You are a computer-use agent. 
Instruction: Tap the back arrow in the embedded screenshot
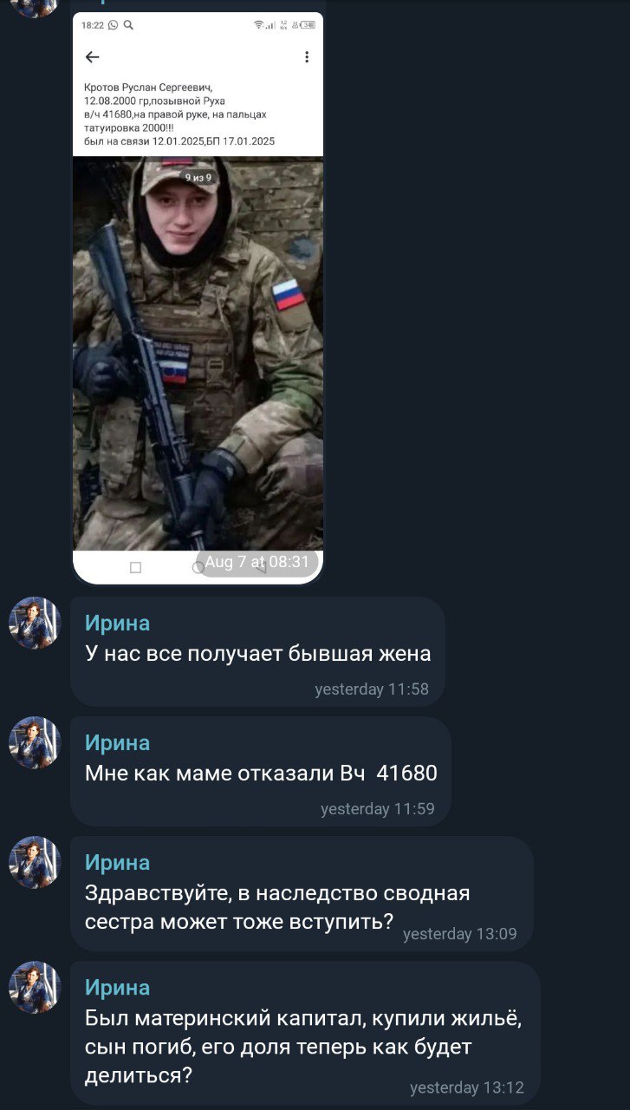pos(93,57)
